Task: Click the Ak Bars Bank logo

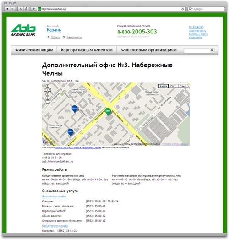Action: pos(23,30)
